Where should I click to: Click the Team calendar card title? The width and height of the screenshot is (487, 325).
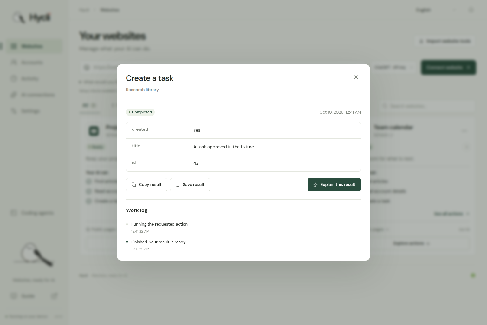pyautogui.click(x=393, y=127)
